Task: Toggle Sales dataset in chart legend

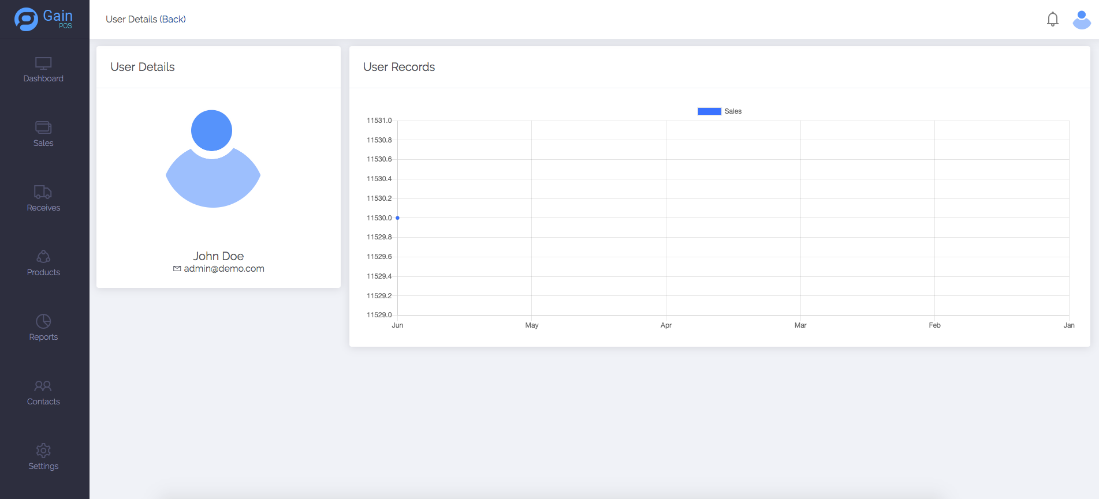Action: tap(733, 111)
